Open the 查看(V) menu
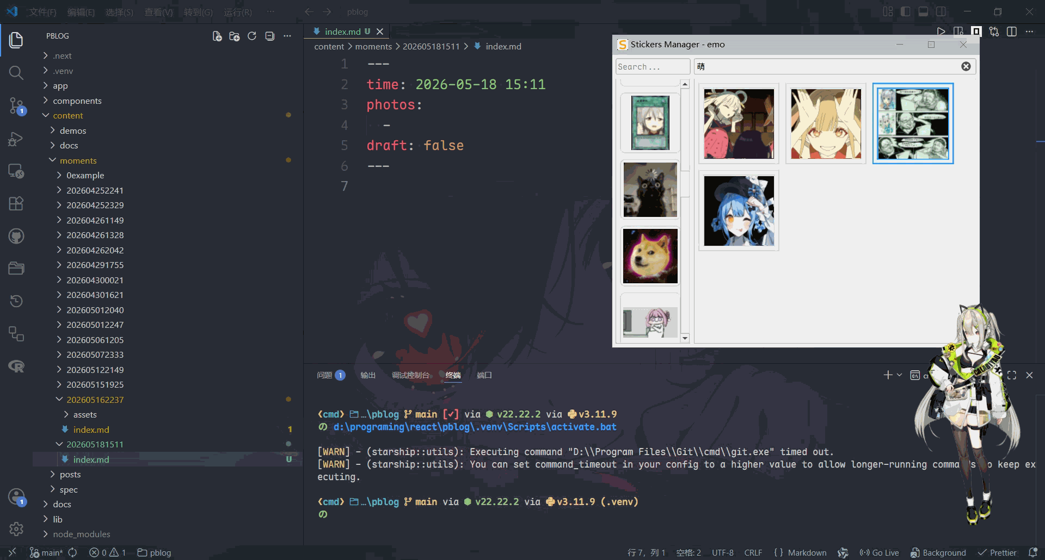The image size is (1045, 560). coord(158,12)
